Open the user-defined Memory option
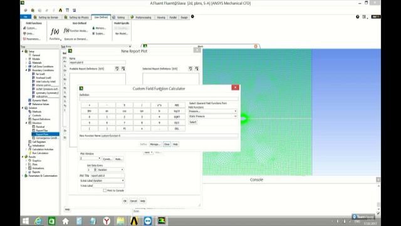Viewport: 401px width, 226px height. (99, 28)
